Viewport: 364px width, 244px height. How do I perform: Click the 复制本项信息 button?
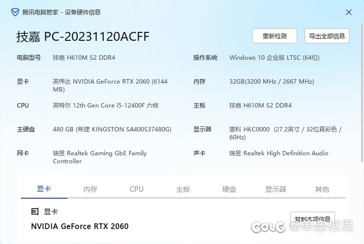point(312,219)
